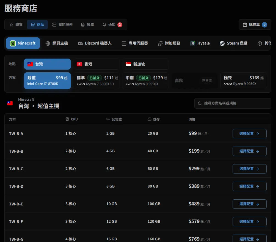This screenshot has width=276, height=242.
Task: Click the cart count badge 0
Action: pos(264,25)
